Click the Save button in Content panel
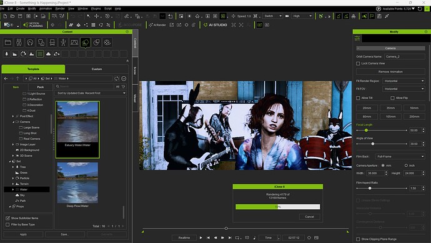 [65, 234]
